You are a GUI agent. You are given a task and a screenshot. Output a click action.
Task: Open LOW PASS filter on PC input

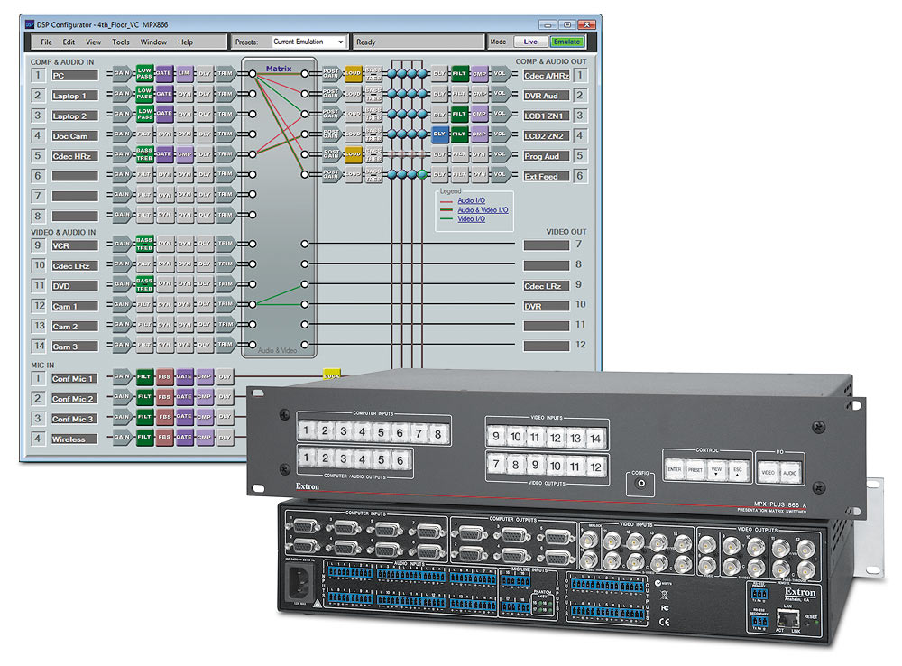(x=144, y=73)
